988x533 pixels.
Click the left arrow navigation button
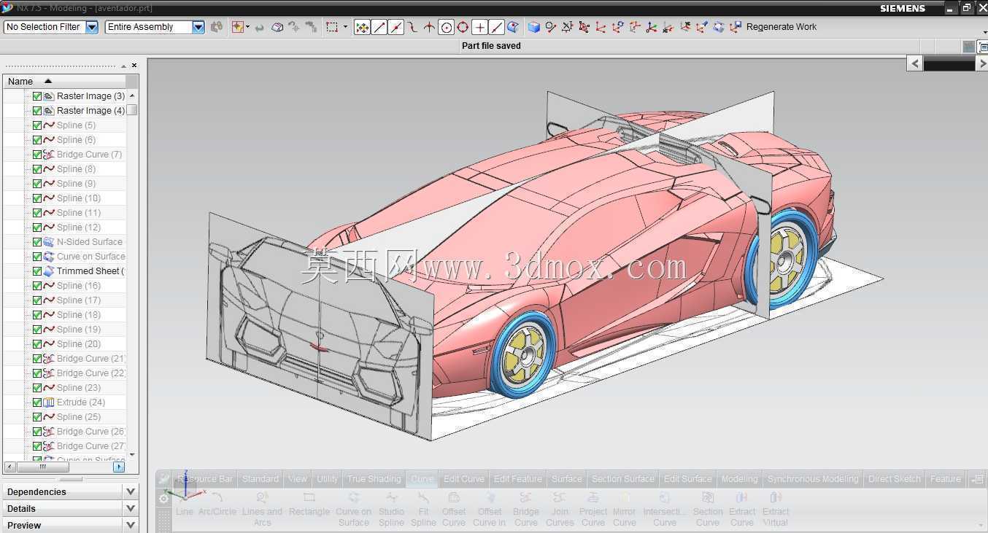[x=915, y=63]
